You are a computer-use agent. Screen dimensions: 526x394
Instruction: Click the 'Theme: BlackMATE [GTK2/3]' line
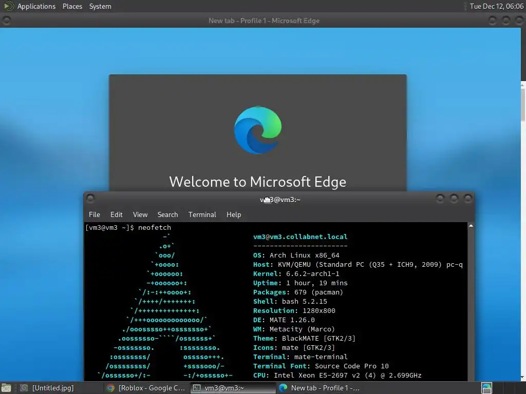pyautogui.click(x=304, y=339)
